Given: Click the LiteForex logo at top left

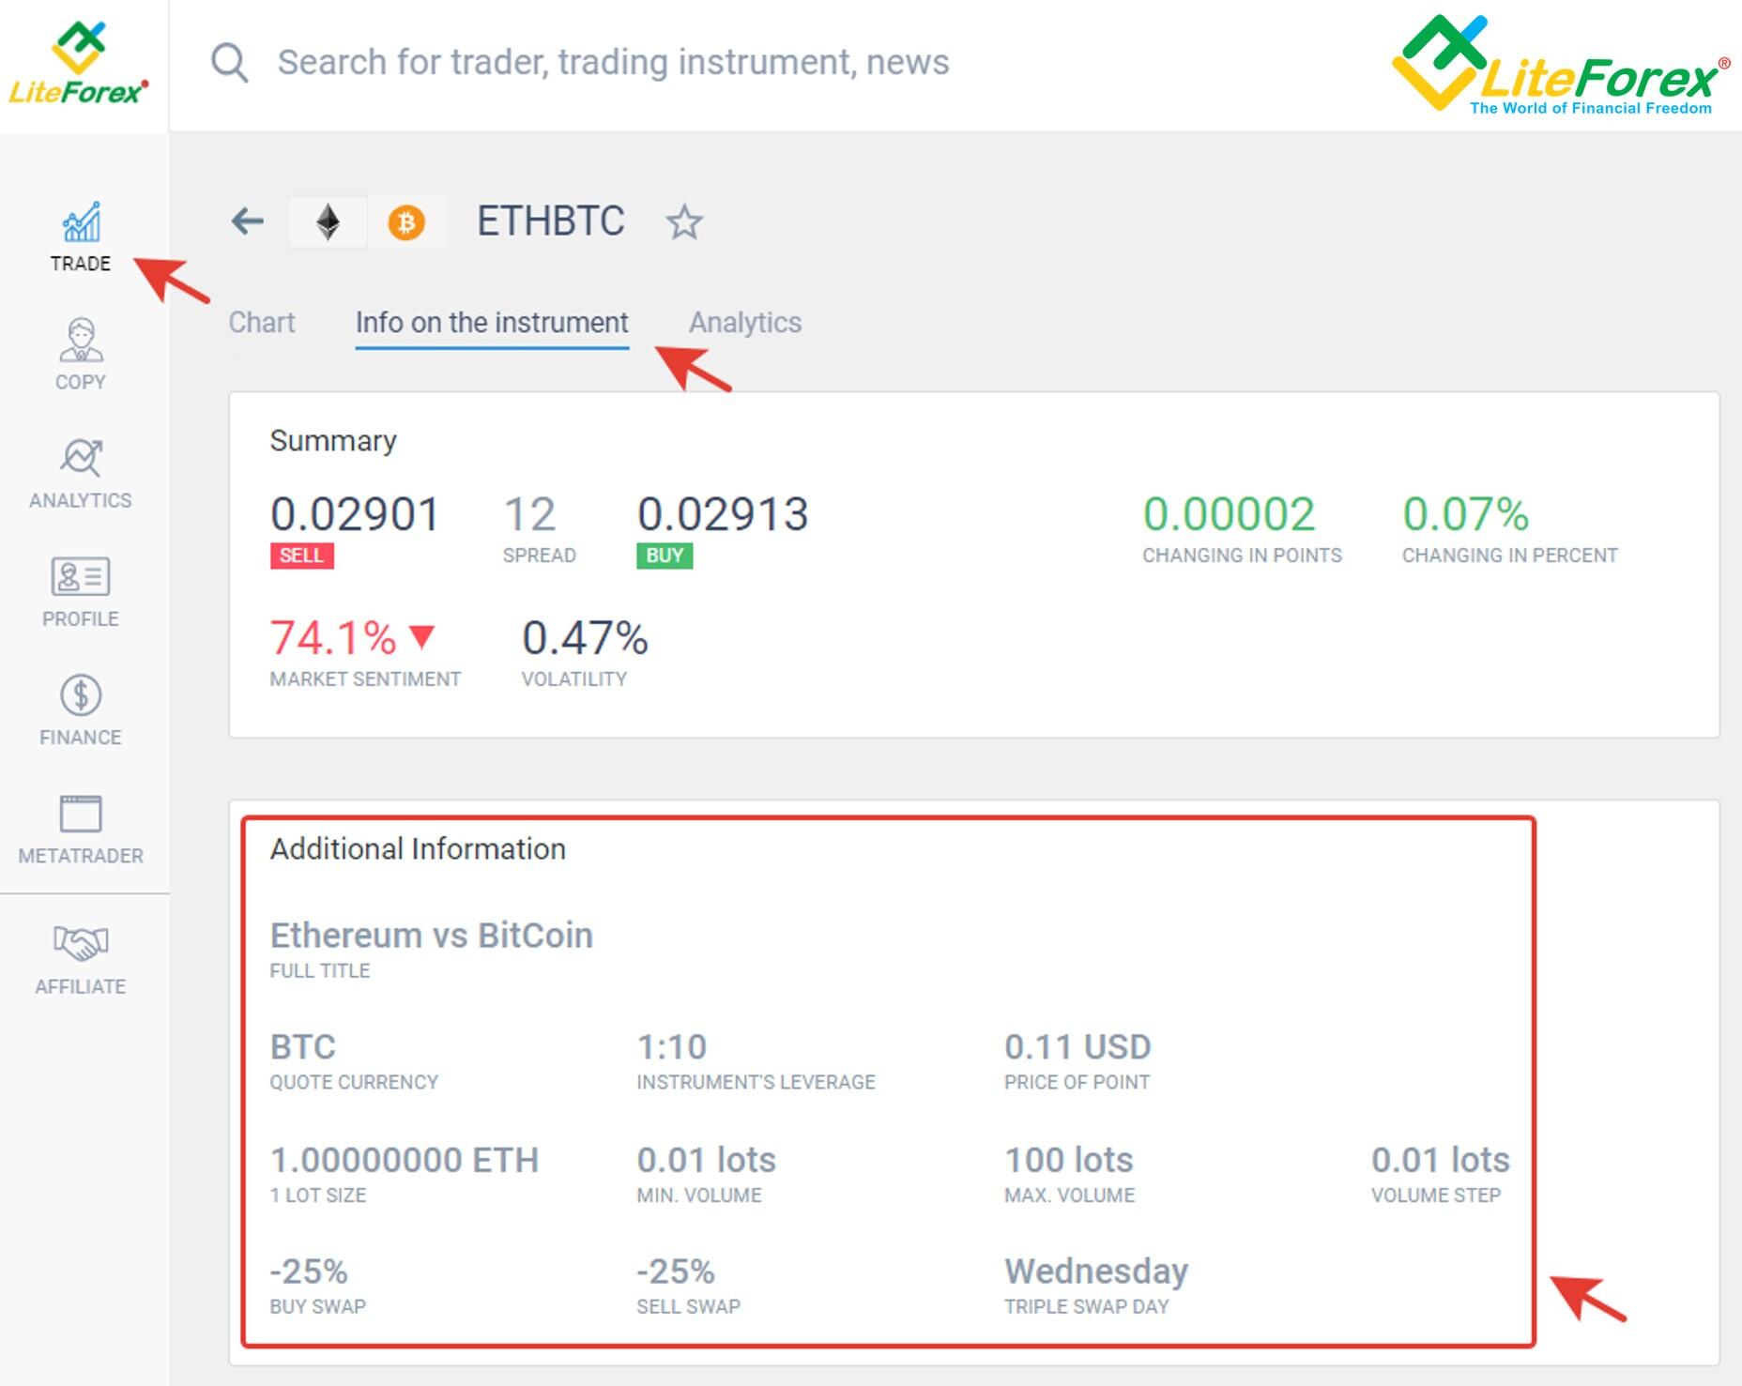Looking at the screenshot, I should (79, 64).
